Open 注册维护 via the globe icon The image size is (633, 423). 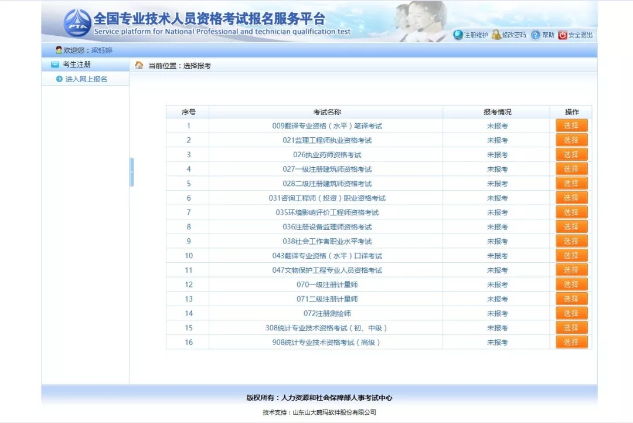click(457, 35)
